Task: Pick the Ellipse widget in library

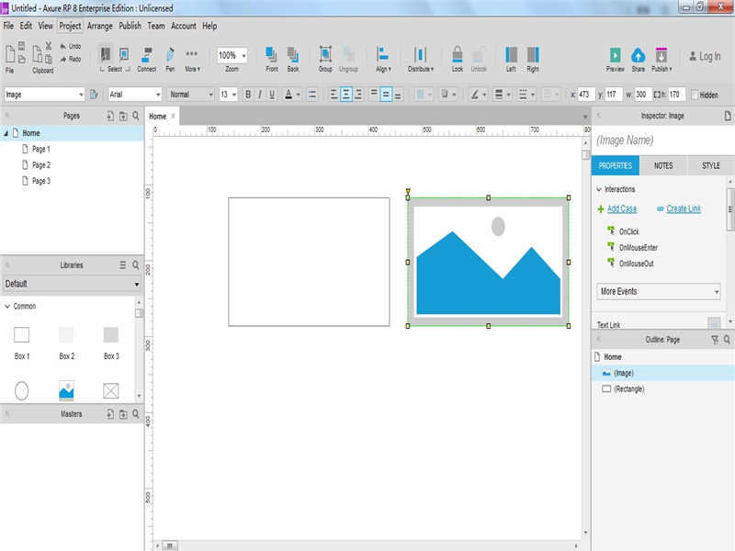Action: point(21,391)
